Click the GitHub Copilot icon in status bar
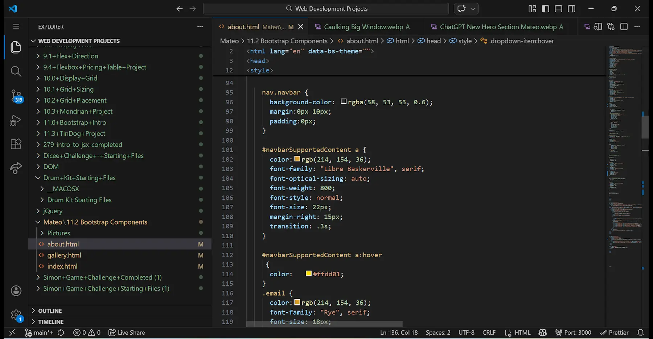This screenshot has width=653, height=339. tap(542, 332)
